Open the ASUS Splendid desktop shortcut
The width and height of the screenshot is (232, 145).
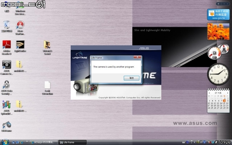pos(7,108)
